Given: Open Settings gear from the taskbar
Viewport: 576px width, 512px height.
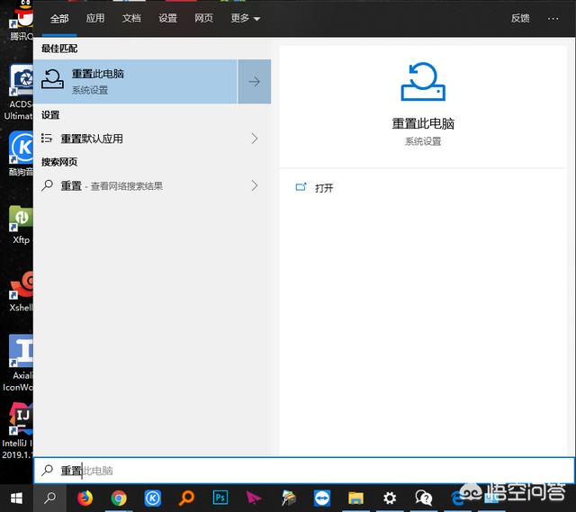Looking at the screenshot, I should [x=390, y=499].
